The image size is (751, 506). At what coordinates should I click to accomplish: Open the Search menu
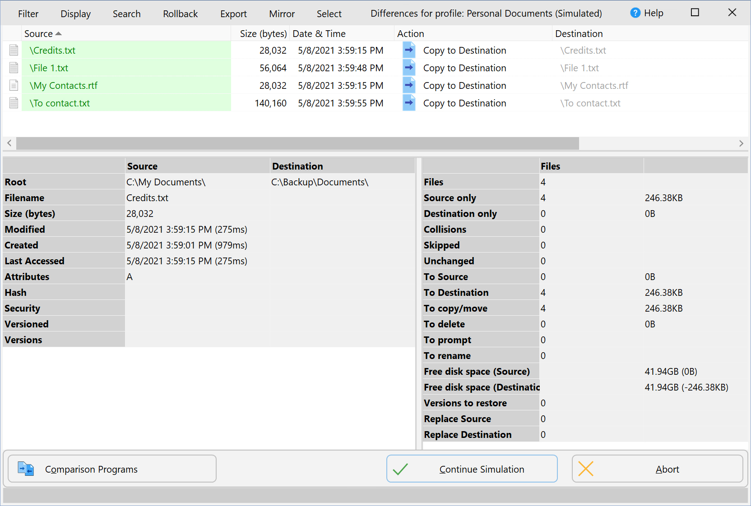(127, 14)
